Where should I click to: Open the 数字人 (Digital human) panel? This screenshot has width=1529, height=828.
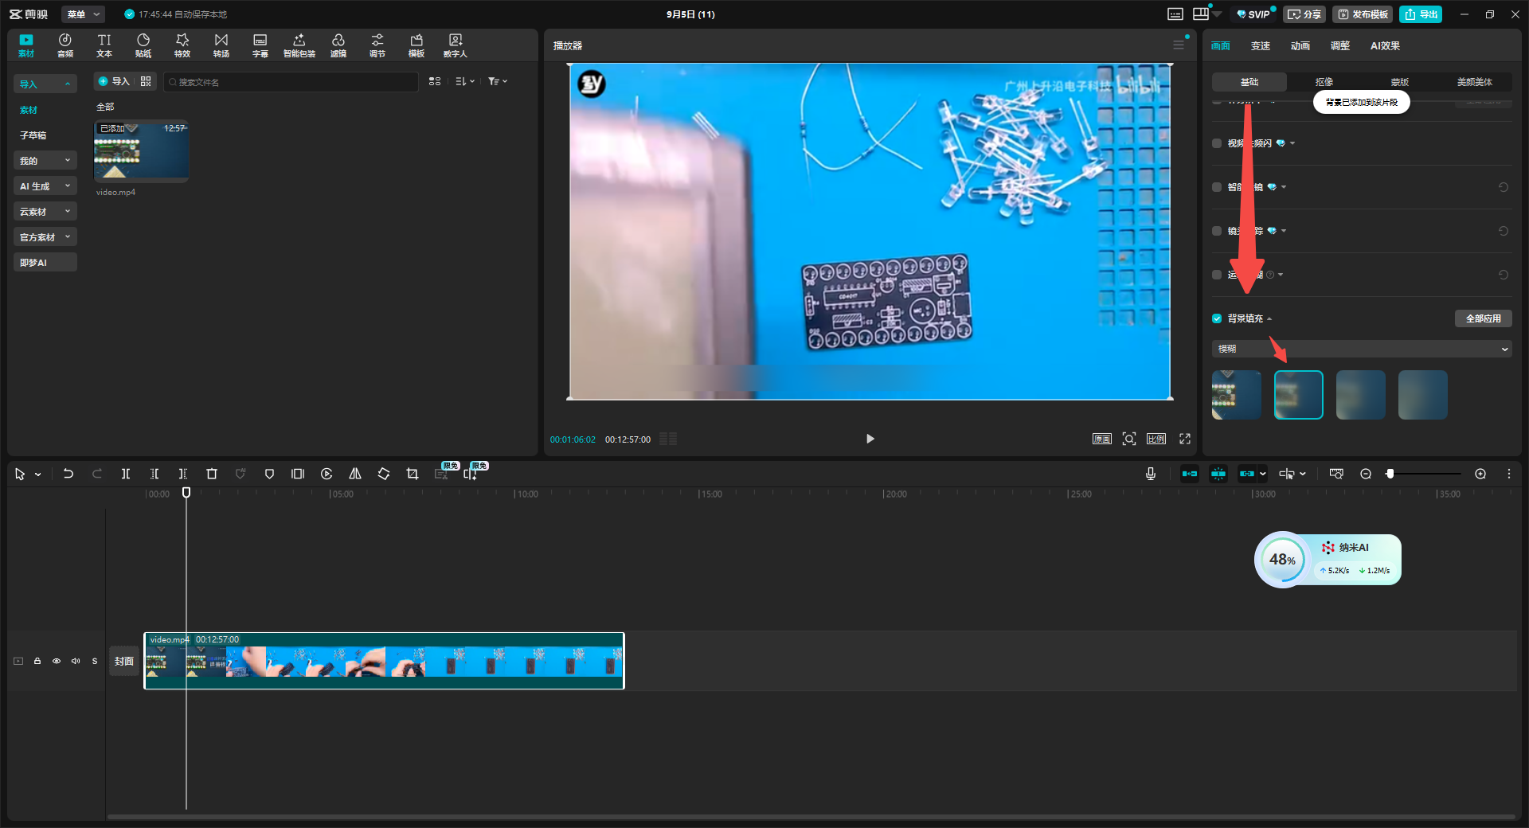tap(456, 45)
